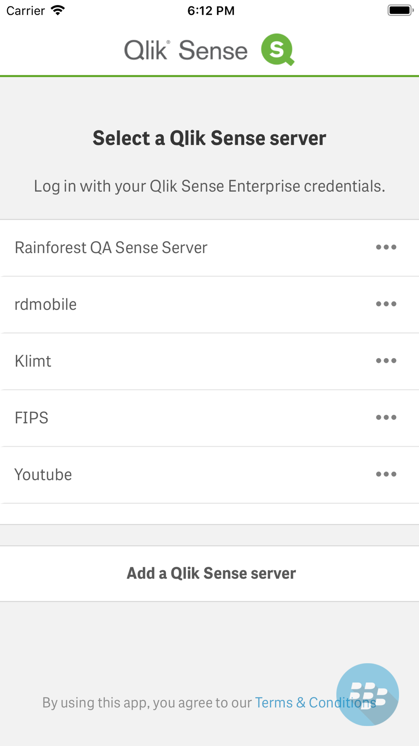Tap the floating BlackBerry Dynamics icon

(x=367, y=694)
